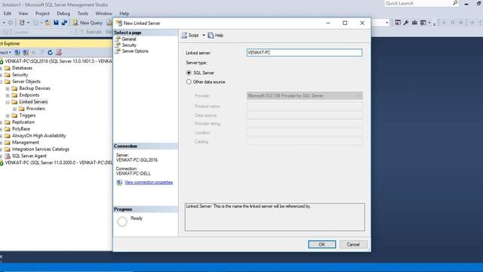
Task: Open the Project menu
Action: [42, 14]
